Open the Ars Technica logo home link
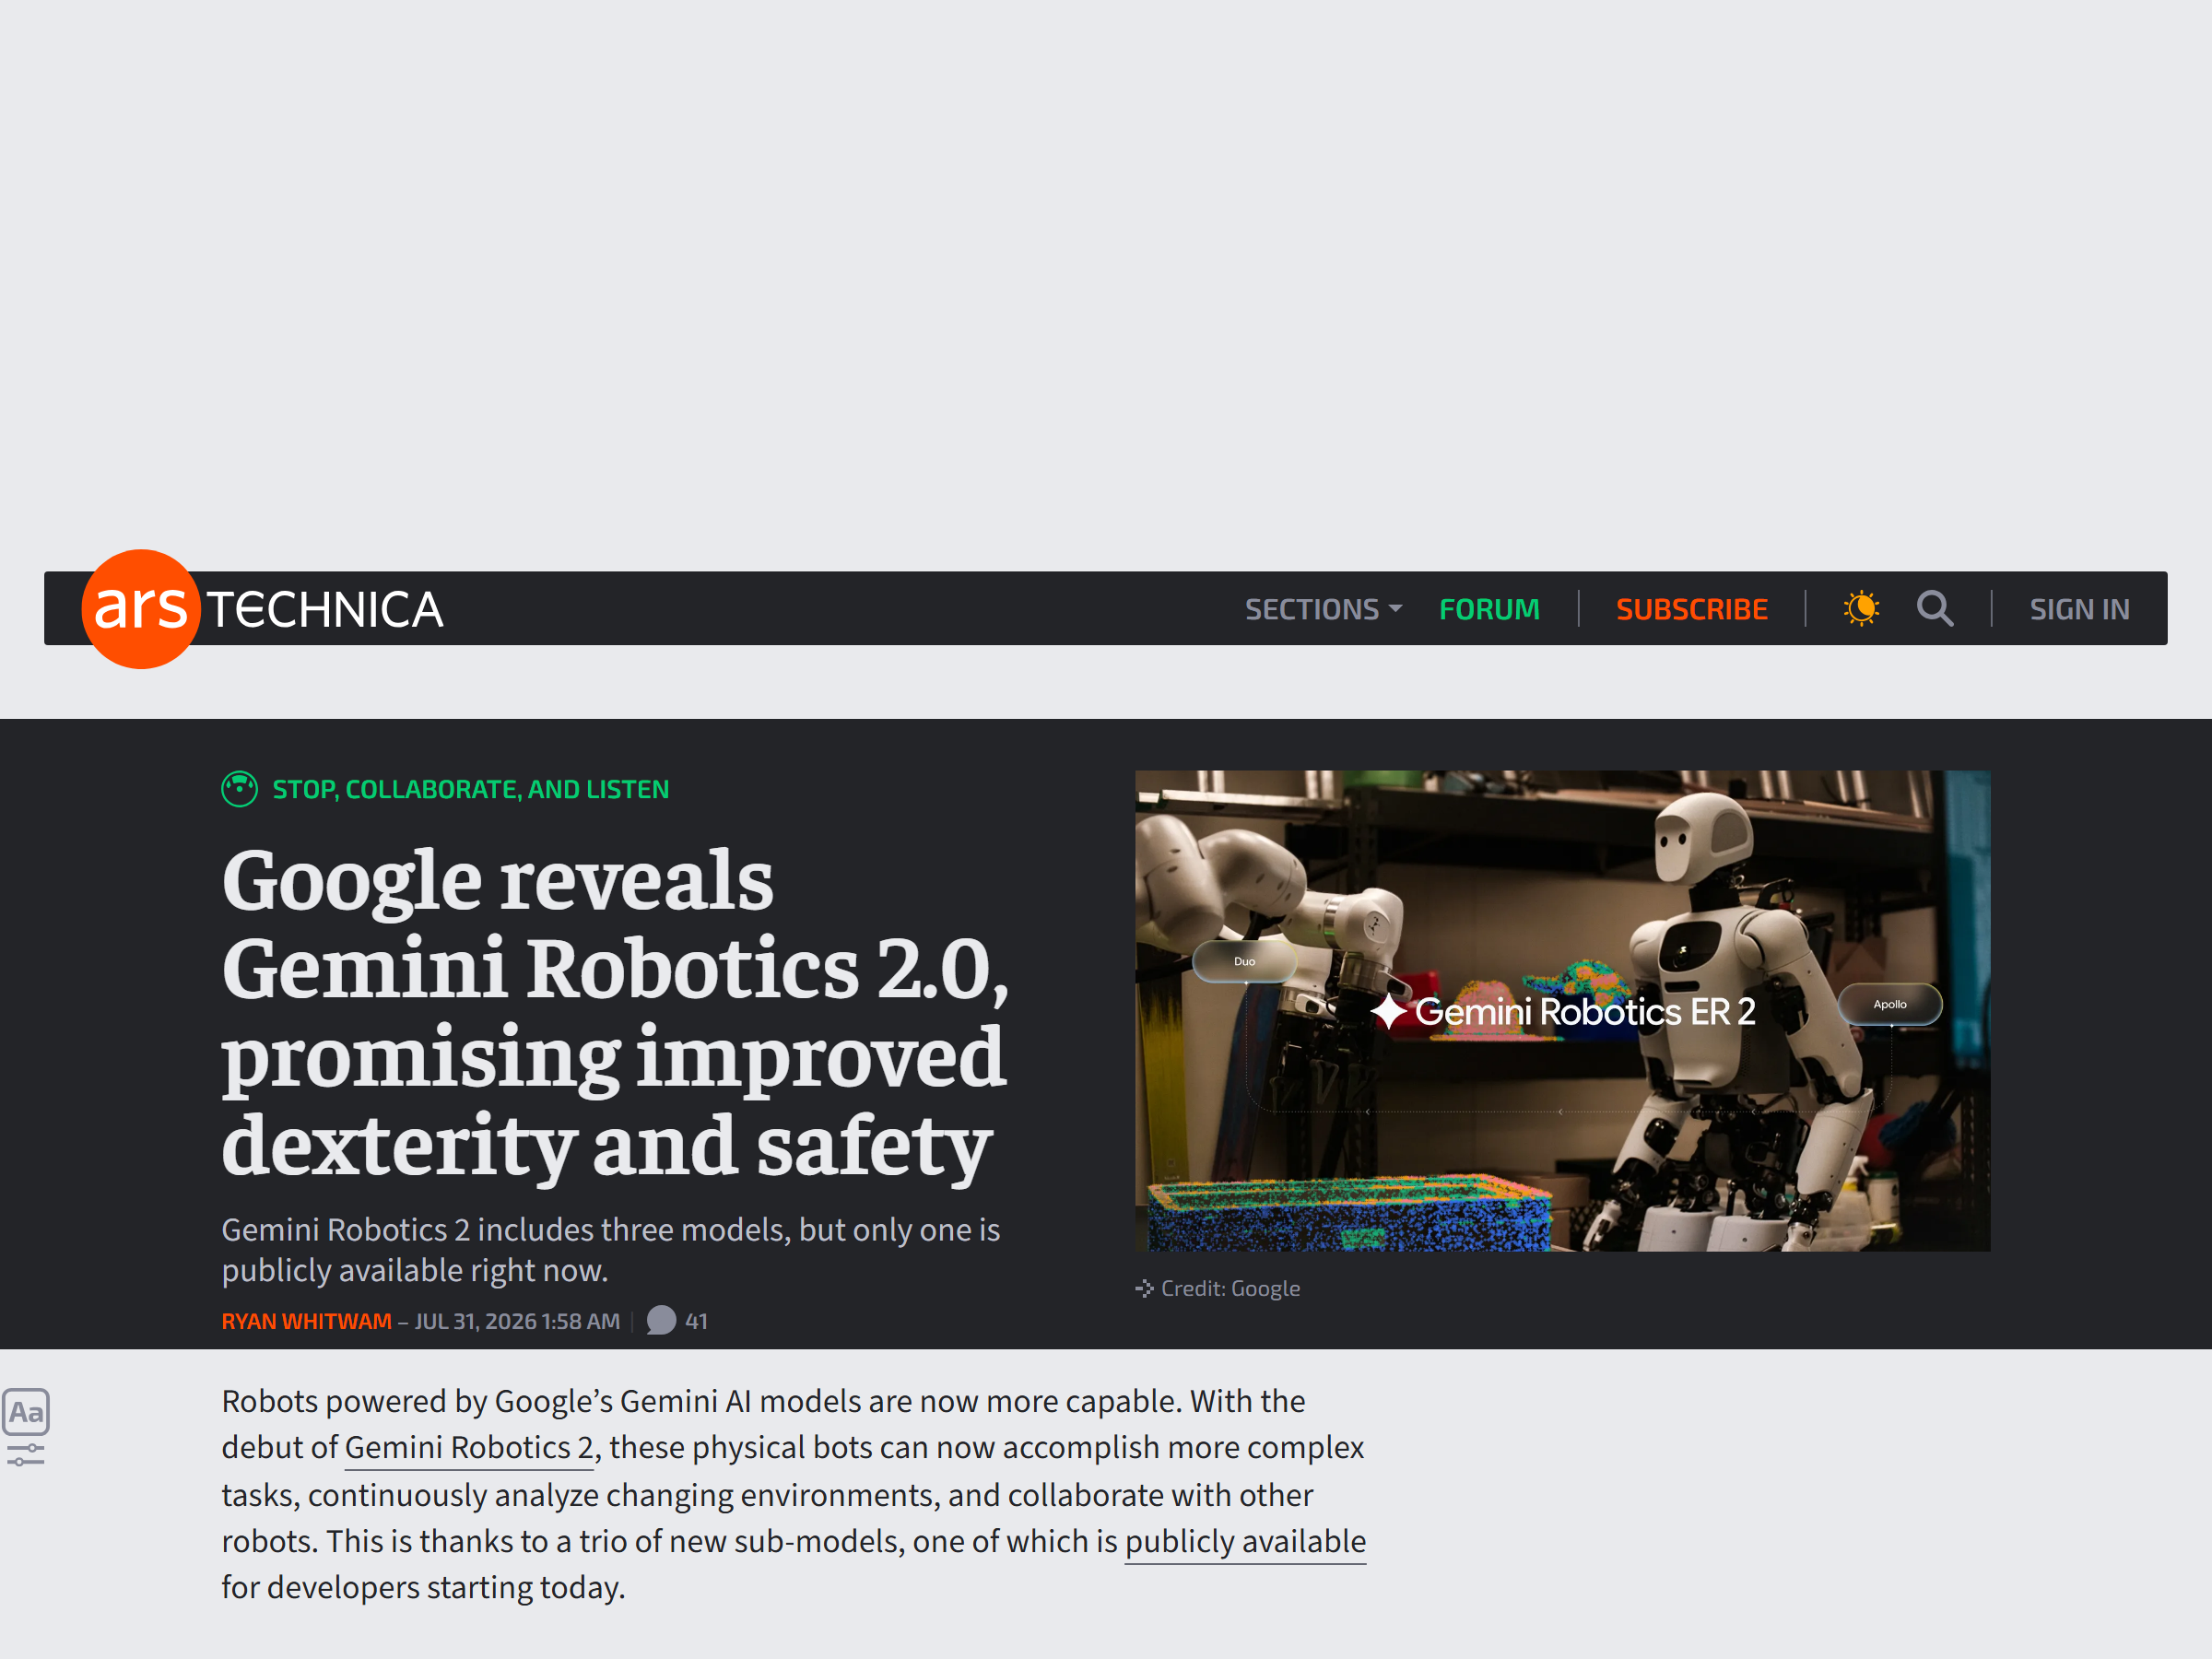This screenshot has width=2212, height=1659. pyautogui.click(x=262, y=609)
